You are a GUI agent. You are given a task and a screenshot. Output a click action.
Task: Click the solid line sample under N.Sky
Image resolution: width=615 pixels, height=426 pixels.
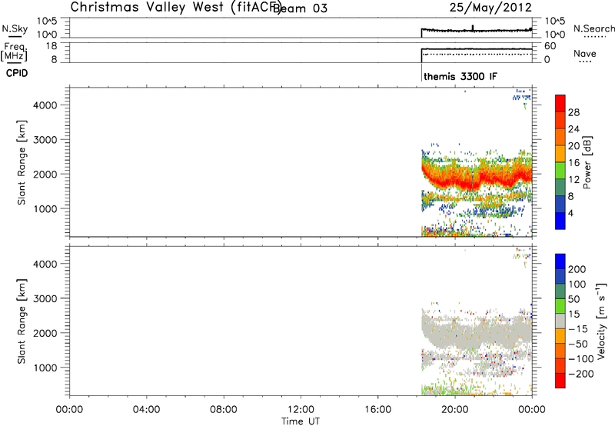pyautogui.click(x=15, y=36)
